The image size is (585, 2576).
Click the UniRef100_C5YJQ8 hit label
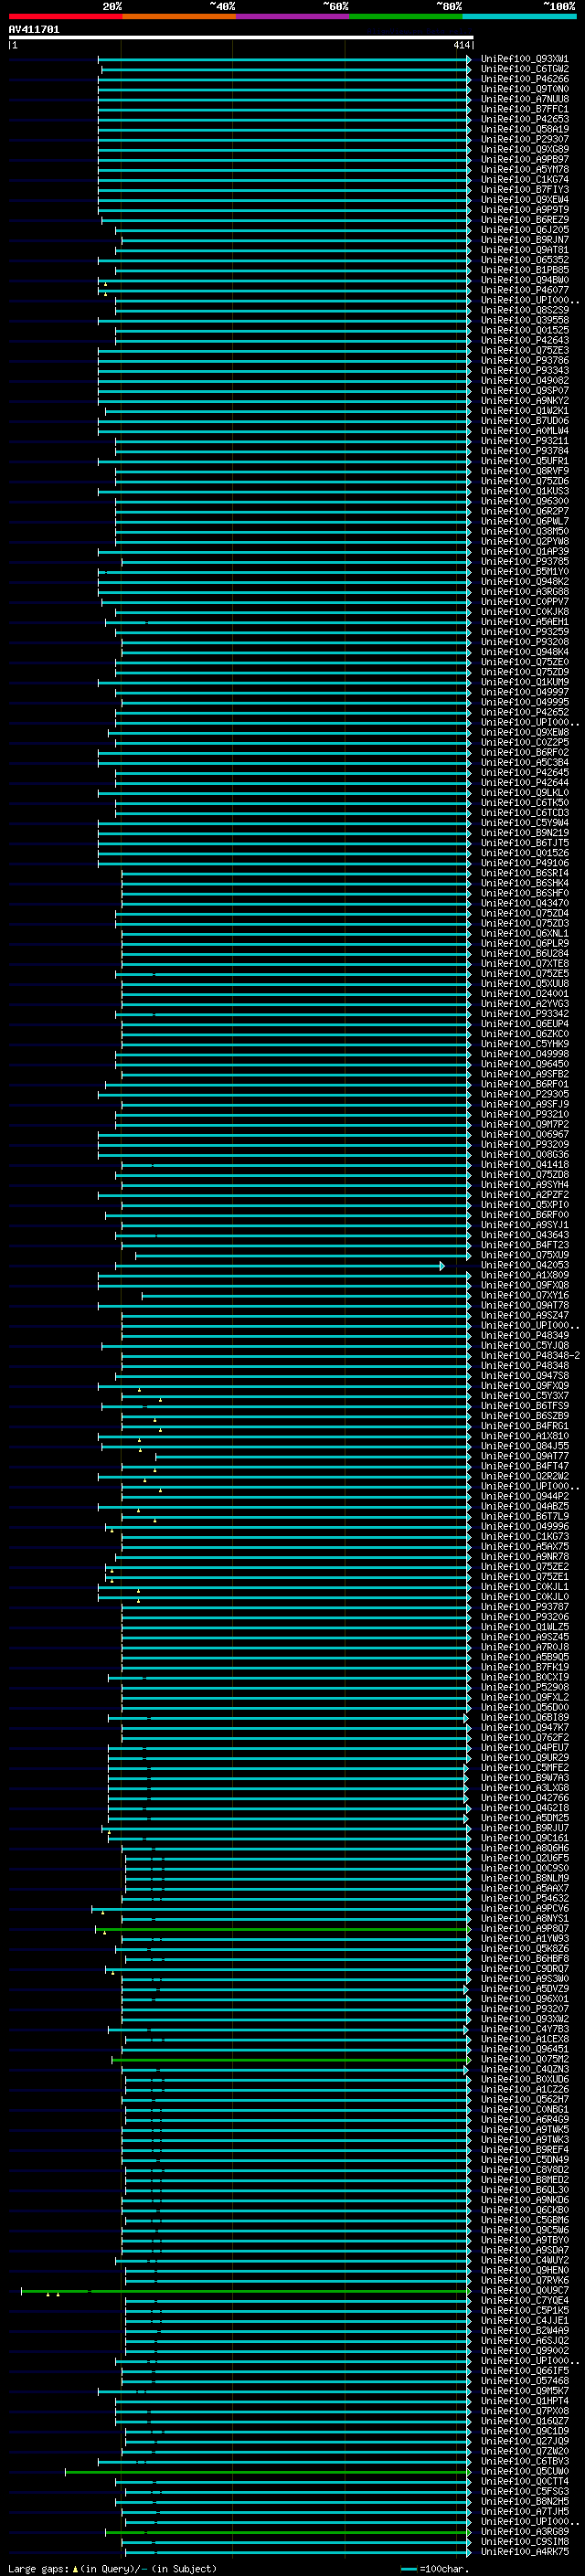pyautogui.click(x=525, y=1345)
